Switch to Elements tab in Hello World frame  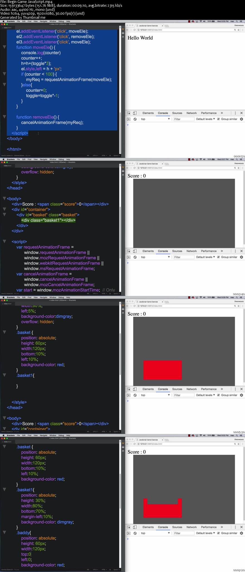pyautogui.click(x=148, y=113)
